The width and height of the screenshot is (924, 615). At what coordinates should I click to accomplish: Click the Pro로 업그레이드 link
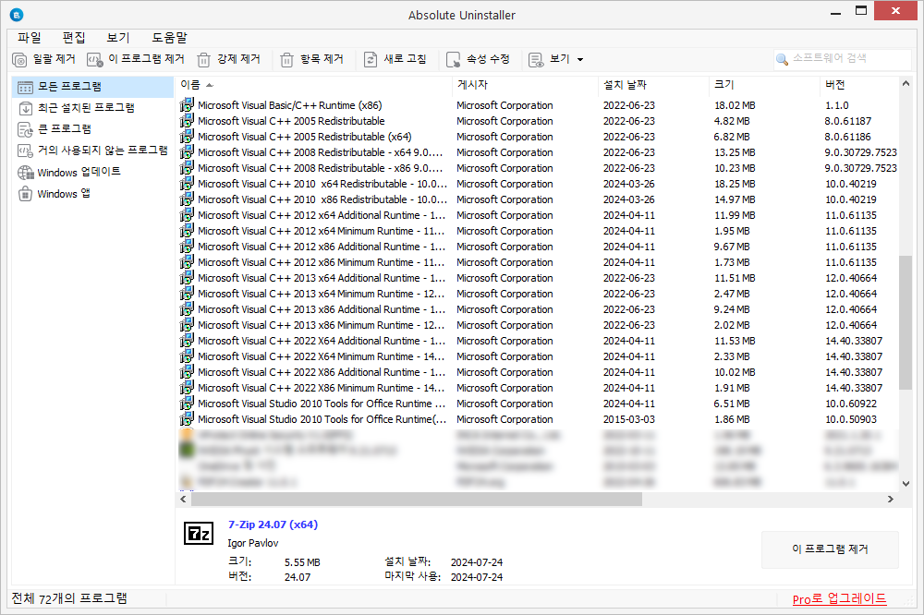(839, 599)
